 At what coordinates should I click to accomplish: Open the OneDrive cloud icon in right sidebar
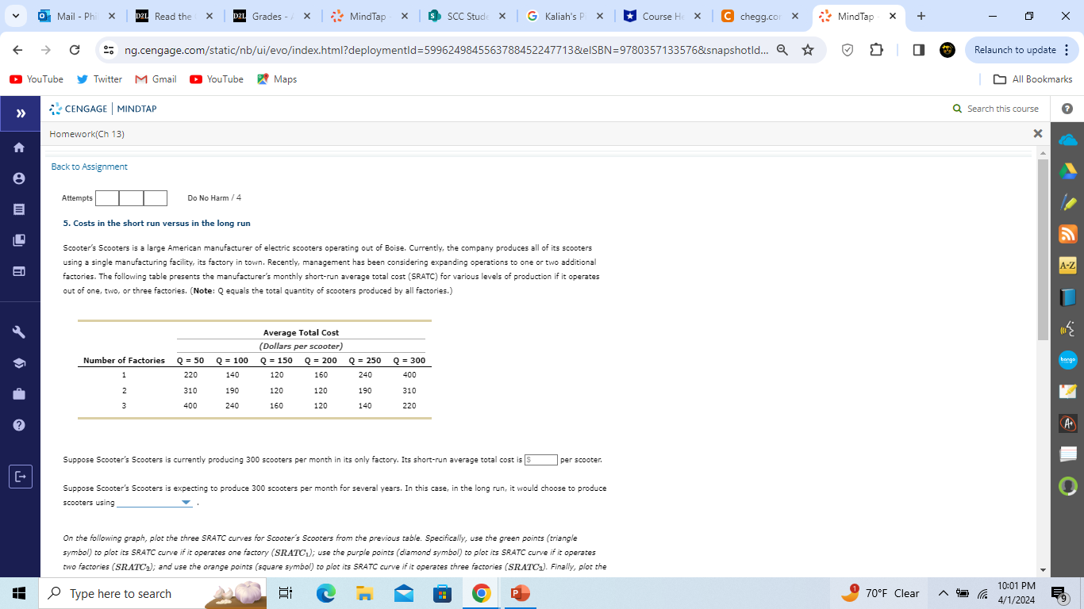tap(1067, 139)
